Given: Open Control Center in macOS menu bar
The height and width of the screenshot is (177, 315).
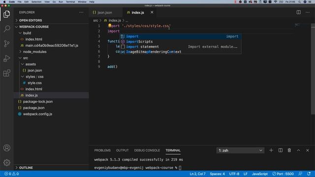Looking at the screenshot, I should click(x=310, y=2).
